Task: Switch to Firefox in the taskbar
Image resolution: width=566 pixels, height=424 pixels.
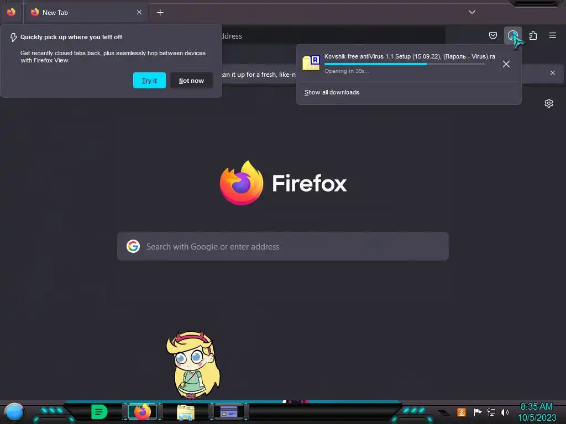Action: click(143, 412)
